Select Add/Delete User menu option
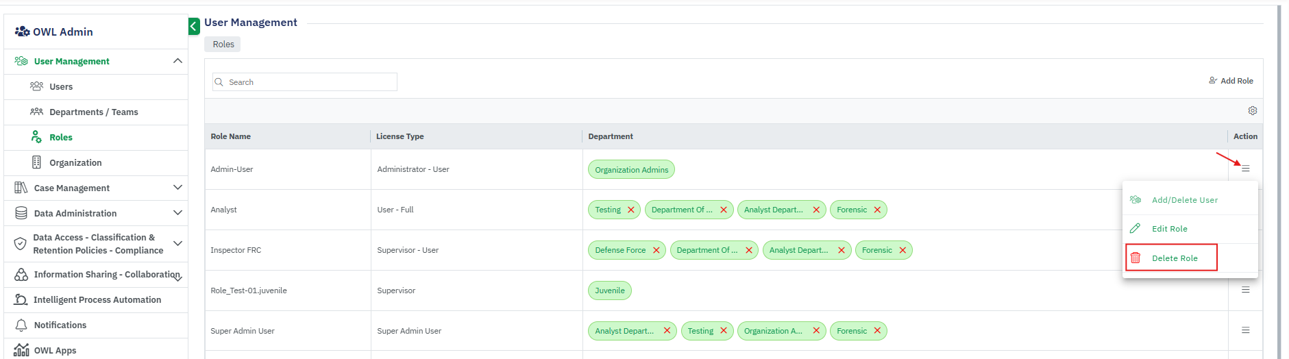The height and width of the screenshot is (359, 1289). pyautogui.click(x=1184, y=200)
